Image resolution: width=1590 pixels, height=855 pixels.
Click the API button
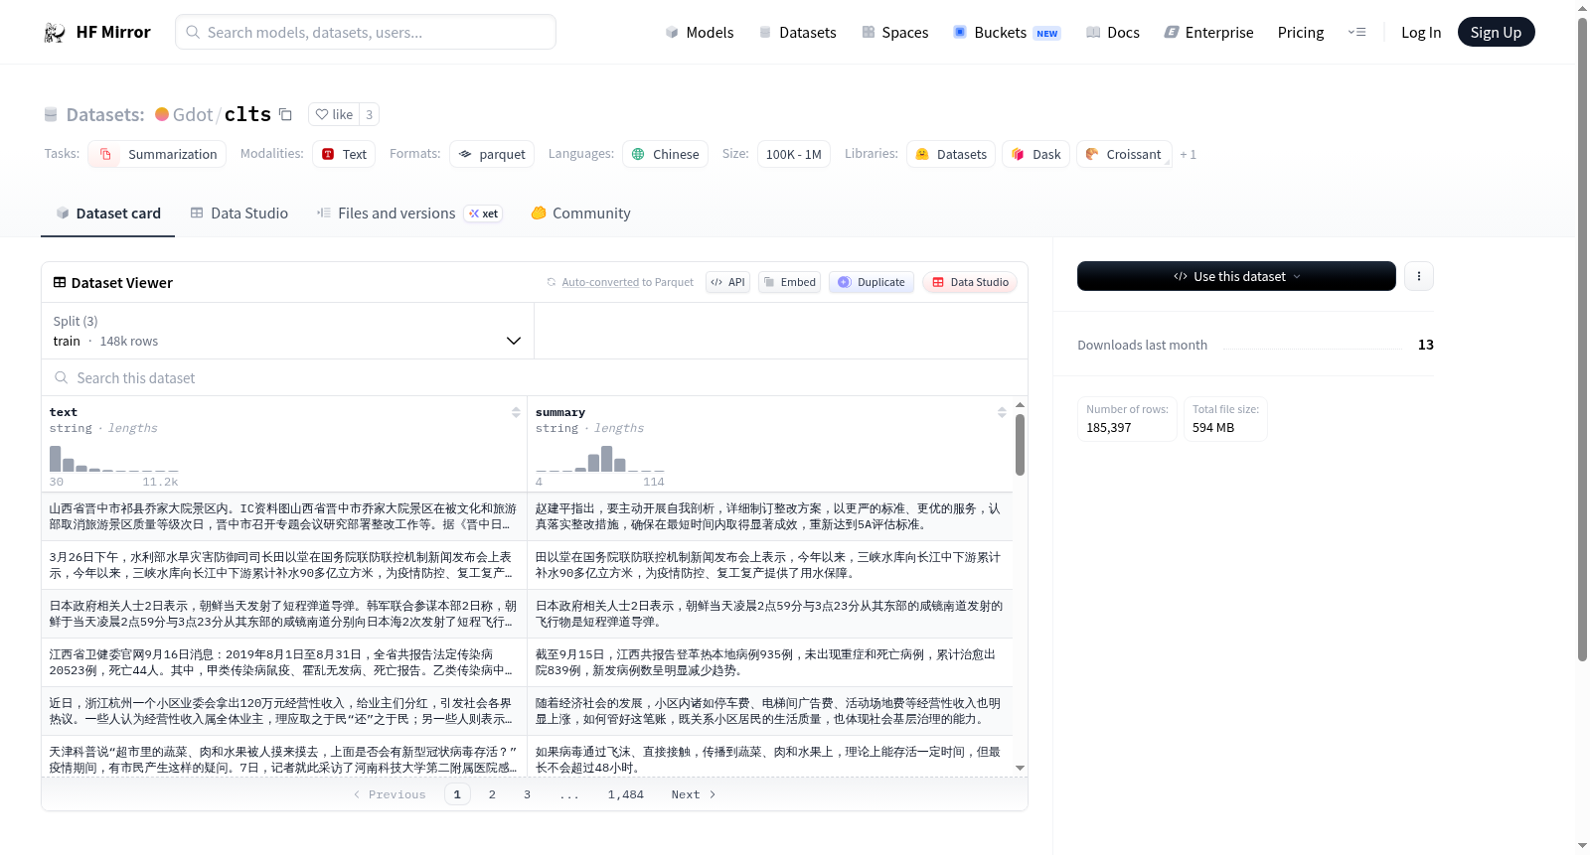(727, 282)
